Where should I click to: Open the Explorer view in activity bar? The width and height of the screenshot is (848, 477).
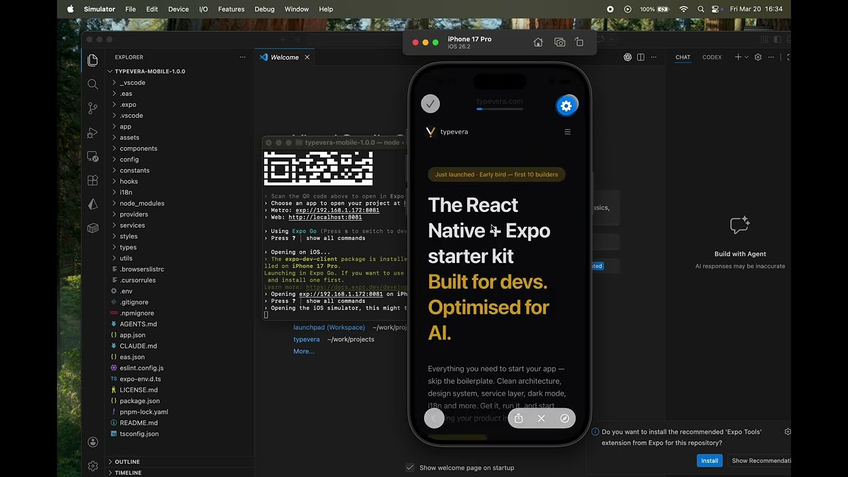pos(93,60)
